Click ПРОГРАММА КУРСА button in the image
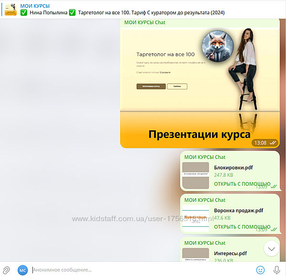 coord(151,86)
